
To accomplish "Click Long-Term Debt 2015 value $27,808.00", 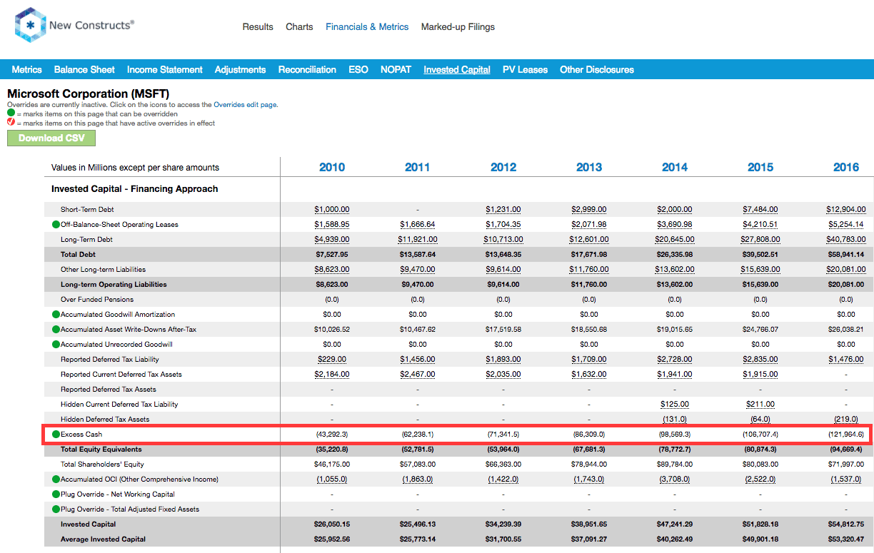I will (760, 240).
